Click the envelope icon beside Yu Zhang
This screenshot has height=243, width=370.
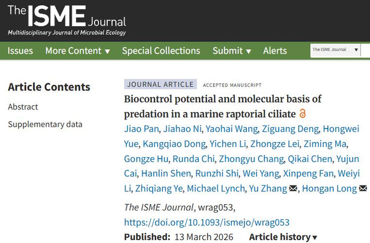[293, 188]
